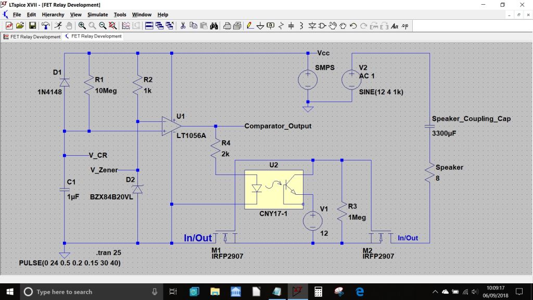Cascade windows using the cascade icon

(159, 26)
